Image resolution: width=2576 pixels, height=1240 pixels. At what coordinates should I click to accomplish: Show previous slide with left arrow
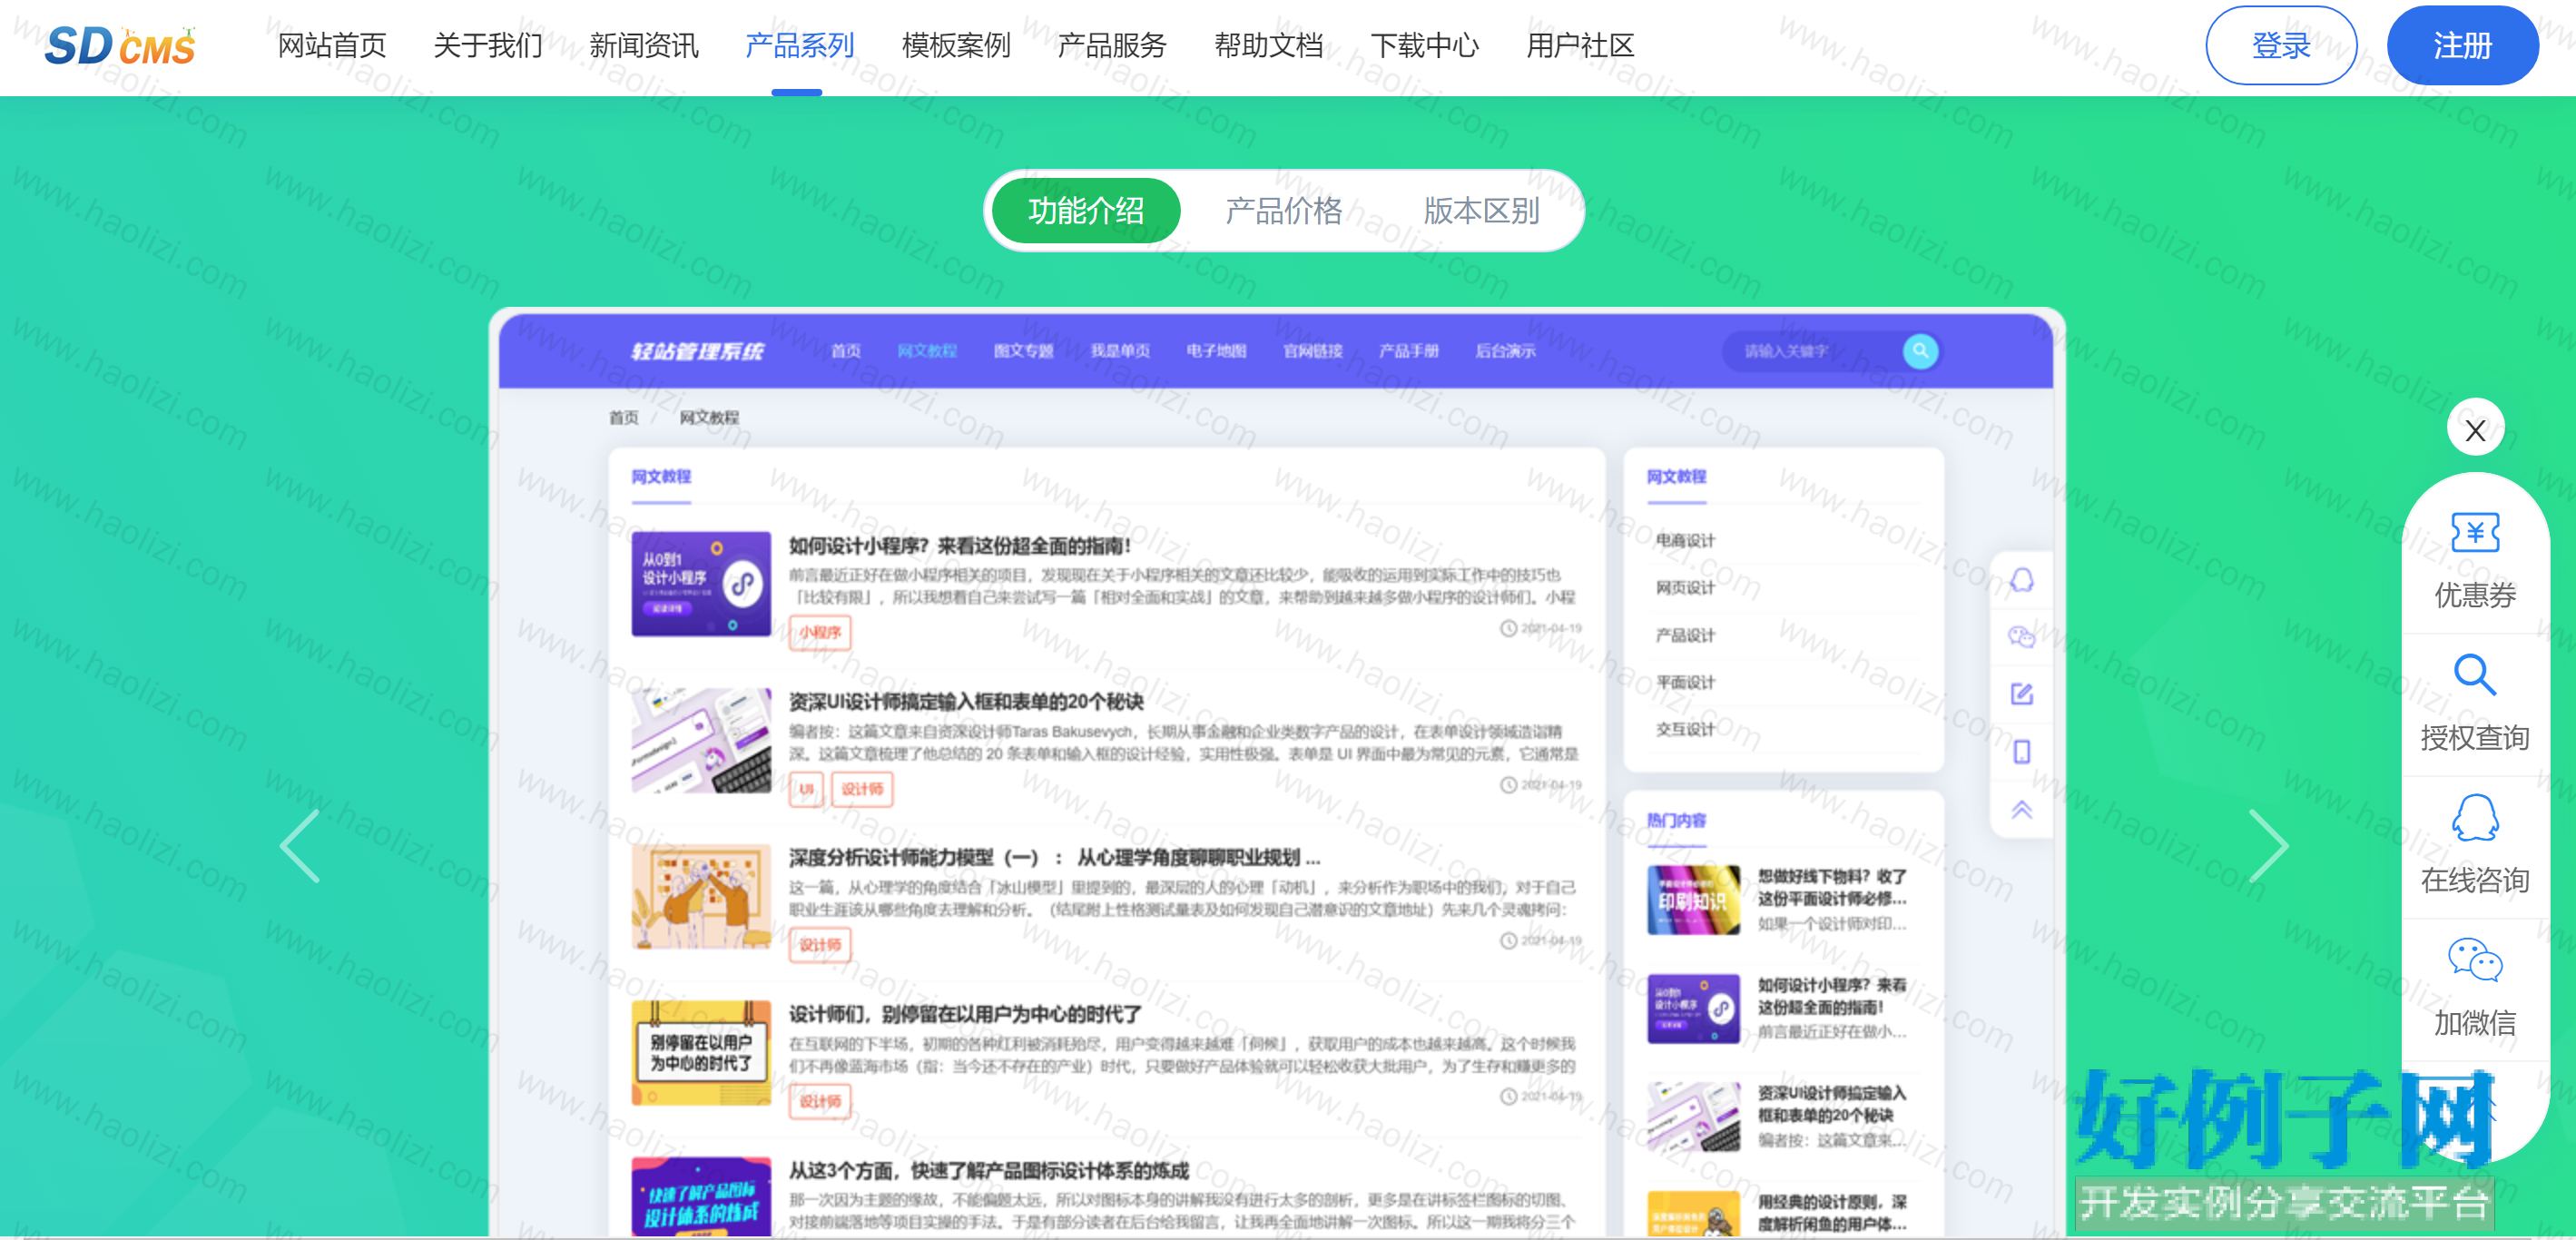(x=300, y=846)
